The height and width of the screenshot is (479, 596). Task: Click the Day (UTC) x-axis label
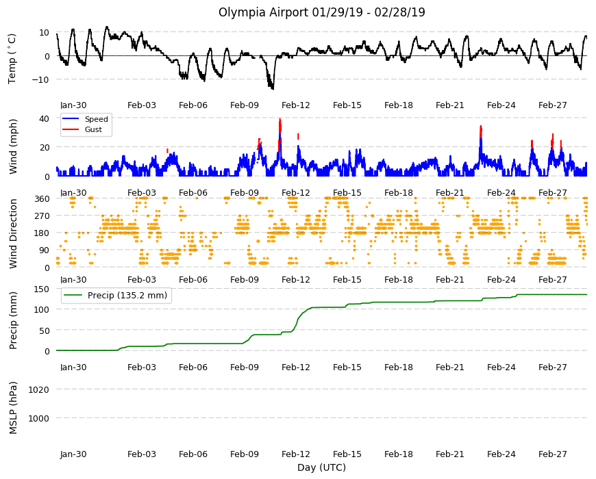coord(321,467)
